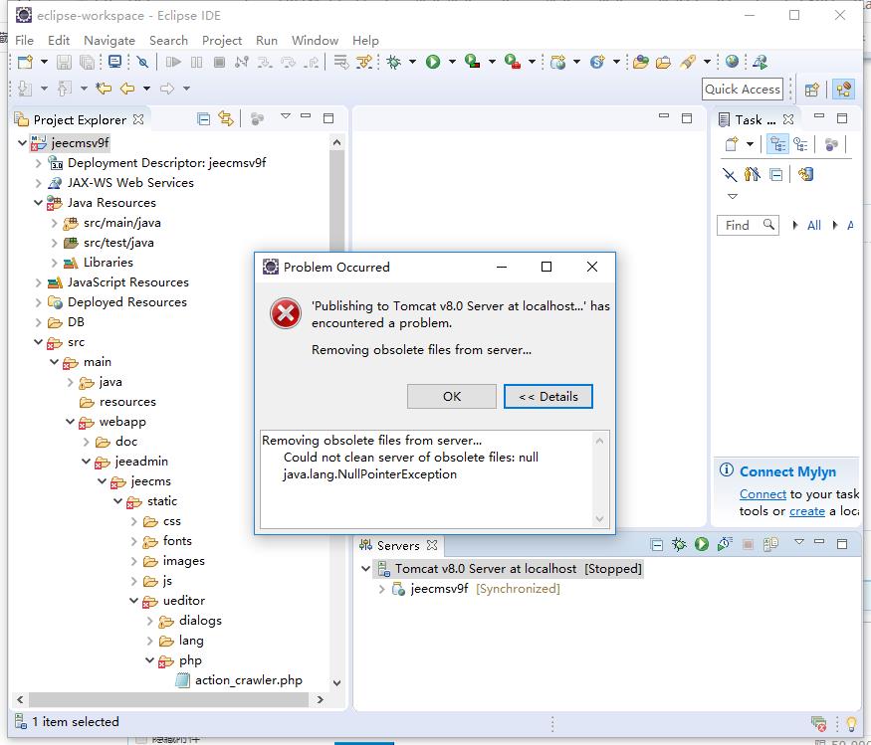Viewport: 871px width, 745px height.
Task: Open the Window menu
Action: [x=315, y=40]
